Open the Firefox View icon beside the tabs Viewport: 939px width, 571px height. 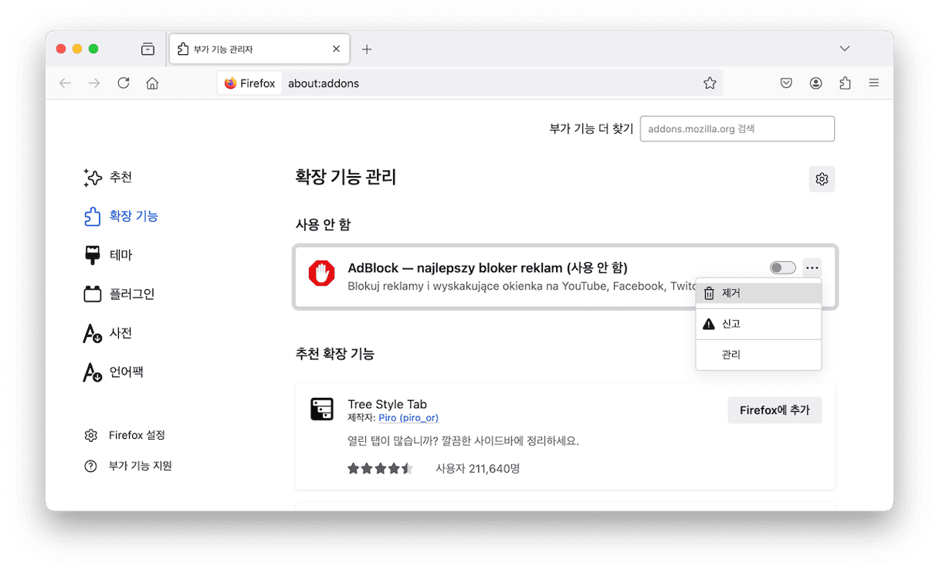(x=147, y=49)
